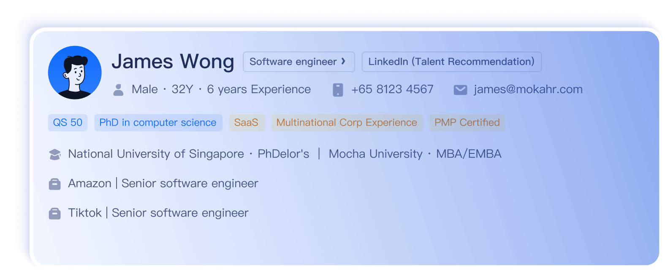Click the email envelope icon

(x=460, y=90)
